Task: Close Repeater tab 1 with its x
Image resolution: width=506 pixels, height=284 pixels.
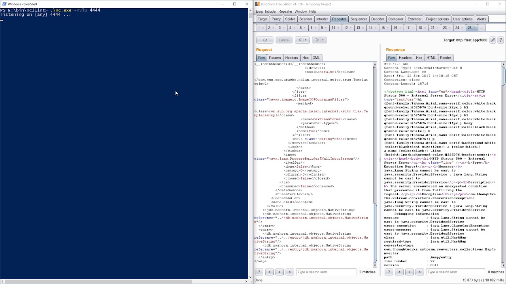Action: coord(263,28)
